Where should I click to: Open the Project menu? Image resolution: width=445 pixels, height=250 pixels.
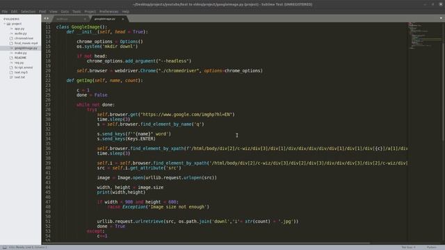pyautogui.click(x=90, y=12)
